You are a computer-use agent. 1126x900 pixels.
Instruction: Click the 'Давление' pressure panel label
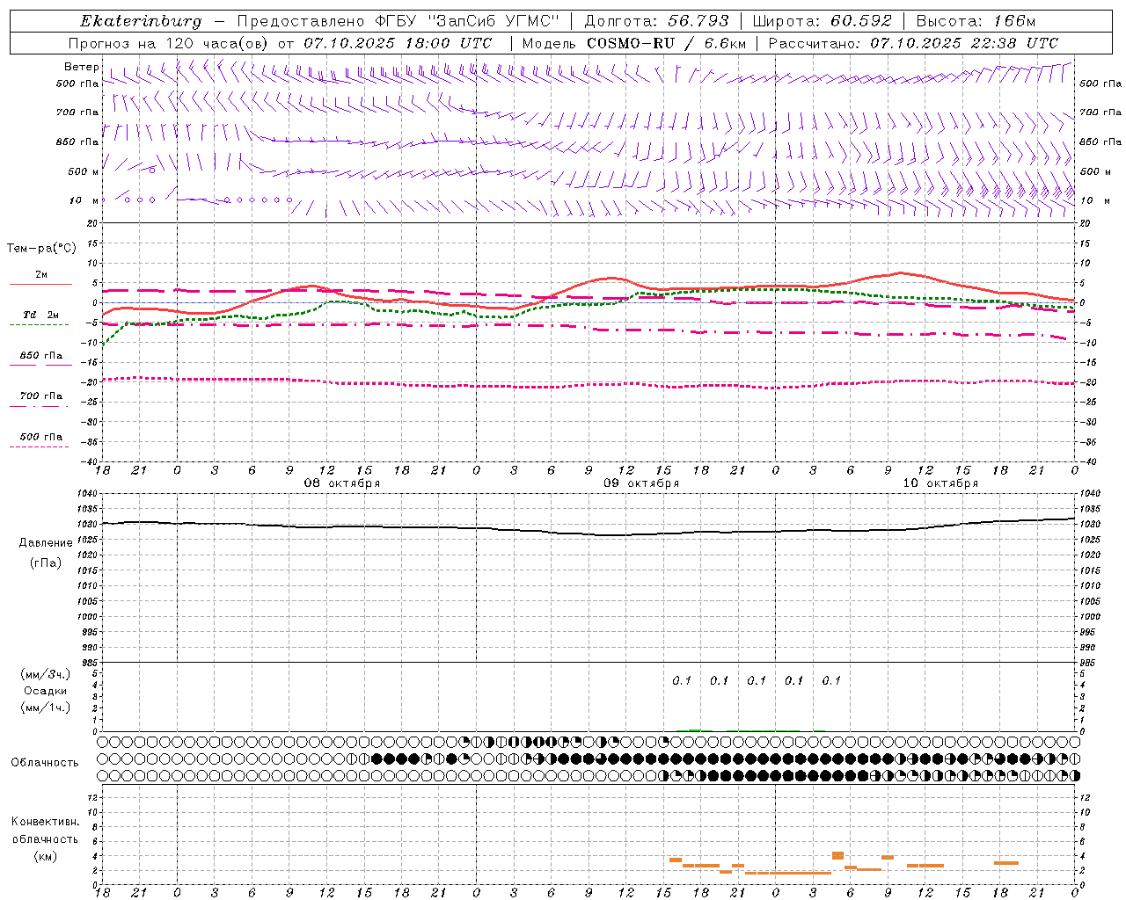46,543
